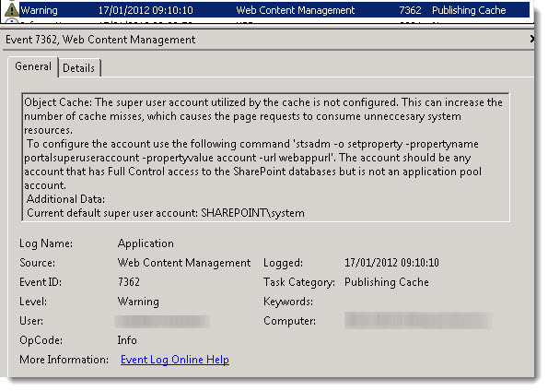
Task: Select the Warning event row 7362
Action: click(267, 10)
